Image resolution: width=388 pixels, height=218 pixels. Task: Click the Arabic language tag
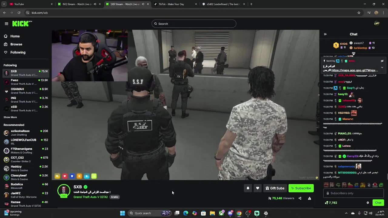pos(115,197)
